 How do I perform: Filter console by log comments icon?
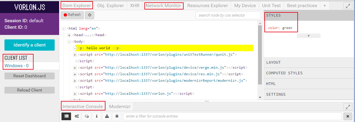[x=87, y=116]
